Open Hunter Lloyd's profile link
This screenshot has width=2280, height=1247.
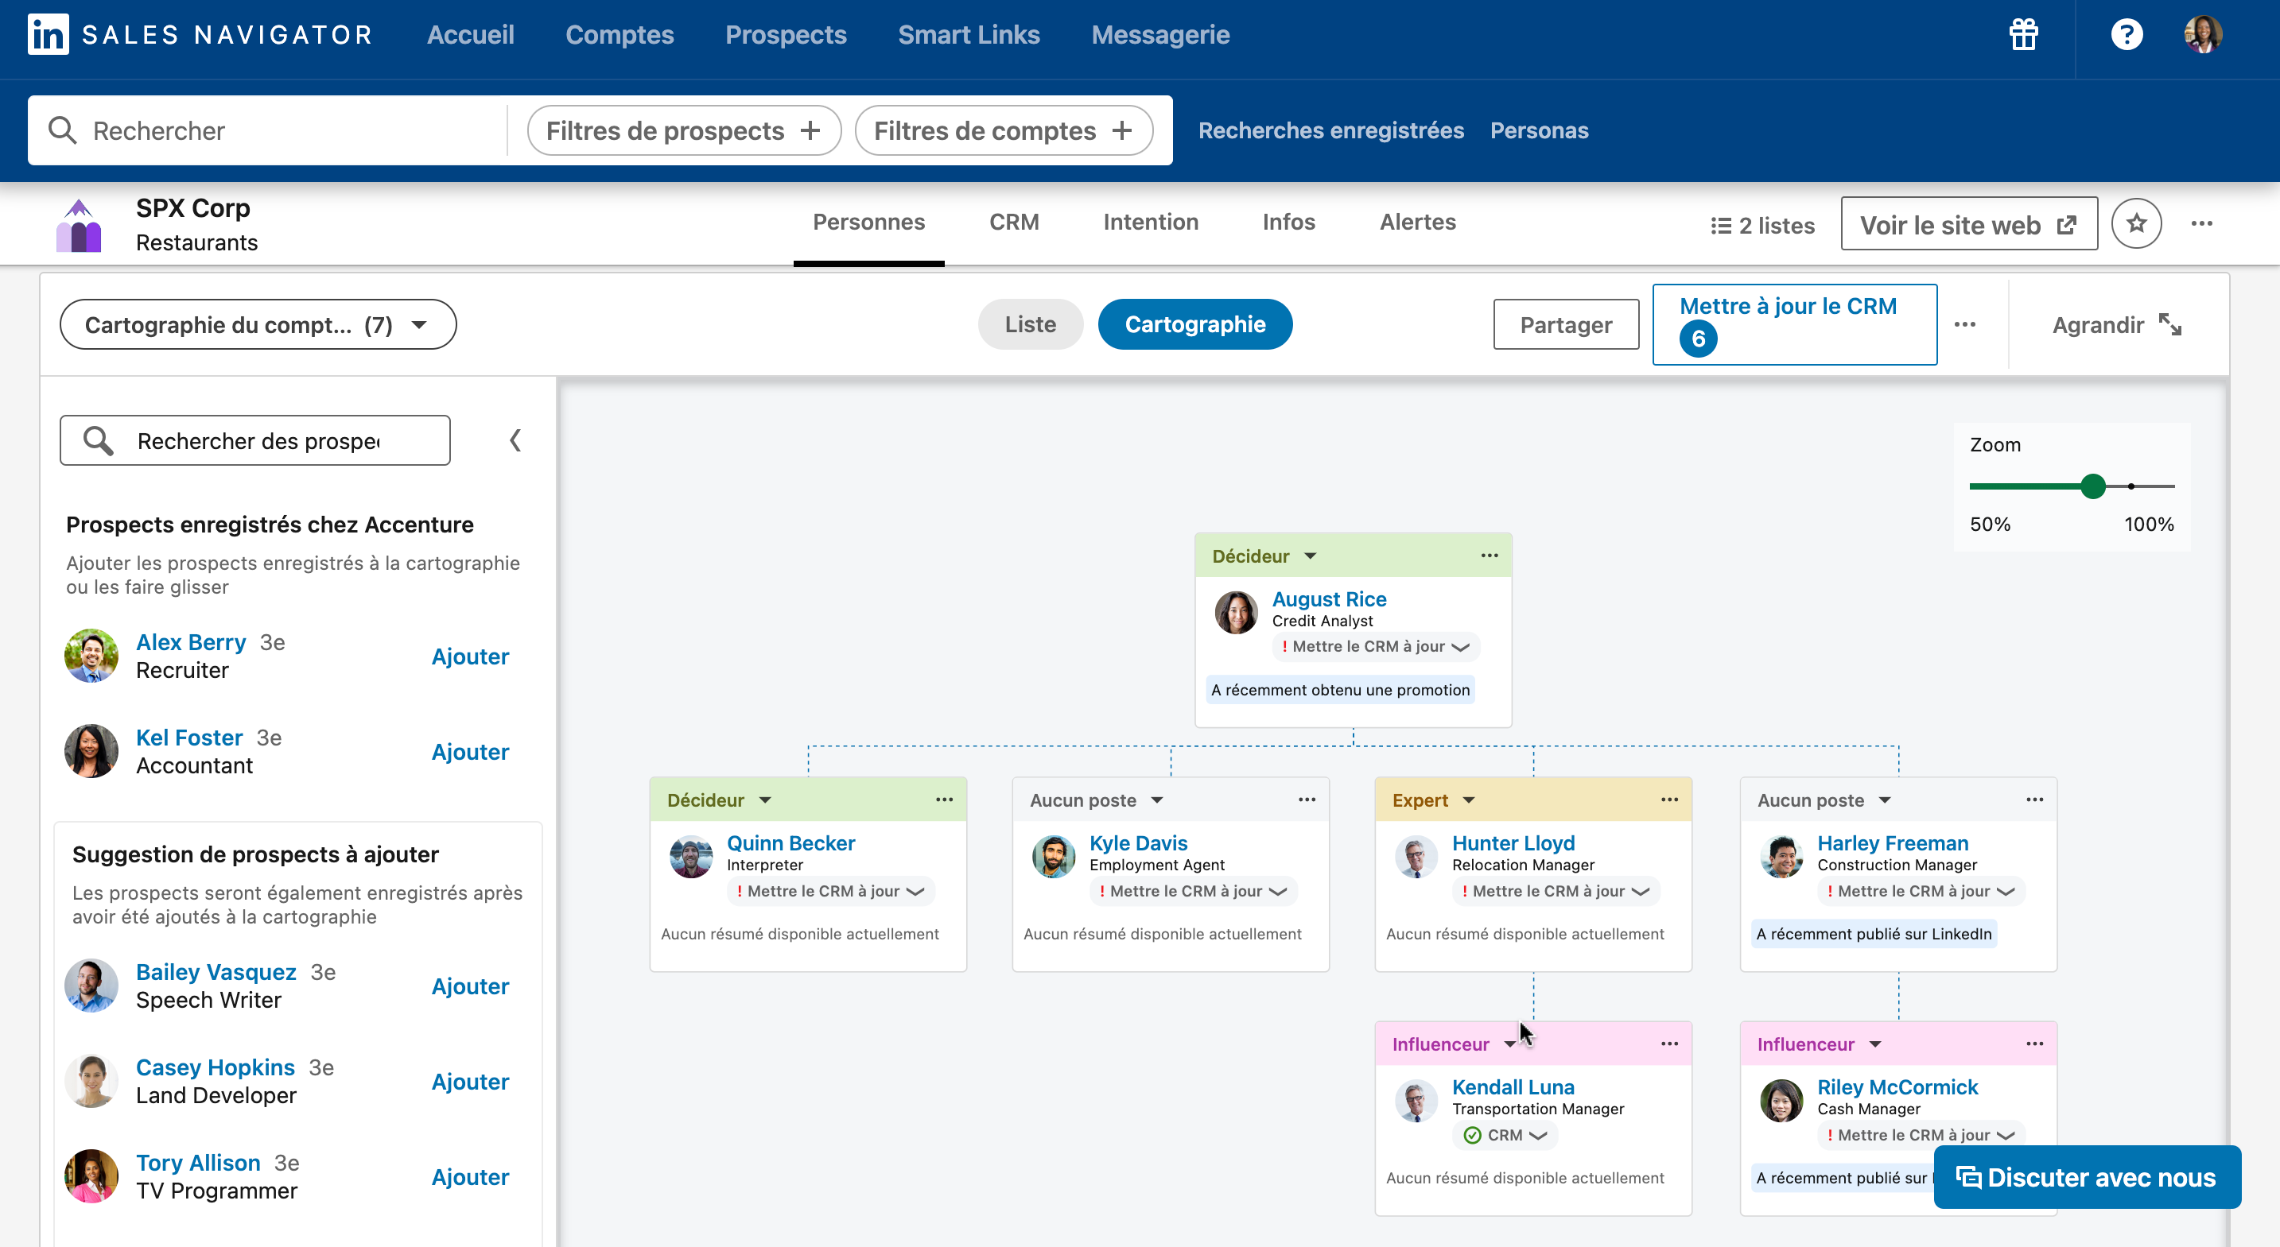tap(1513, 842)
